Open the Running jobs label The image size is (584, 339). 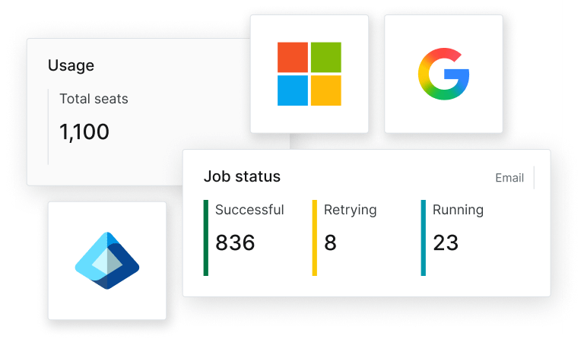(x=458, y=210)
